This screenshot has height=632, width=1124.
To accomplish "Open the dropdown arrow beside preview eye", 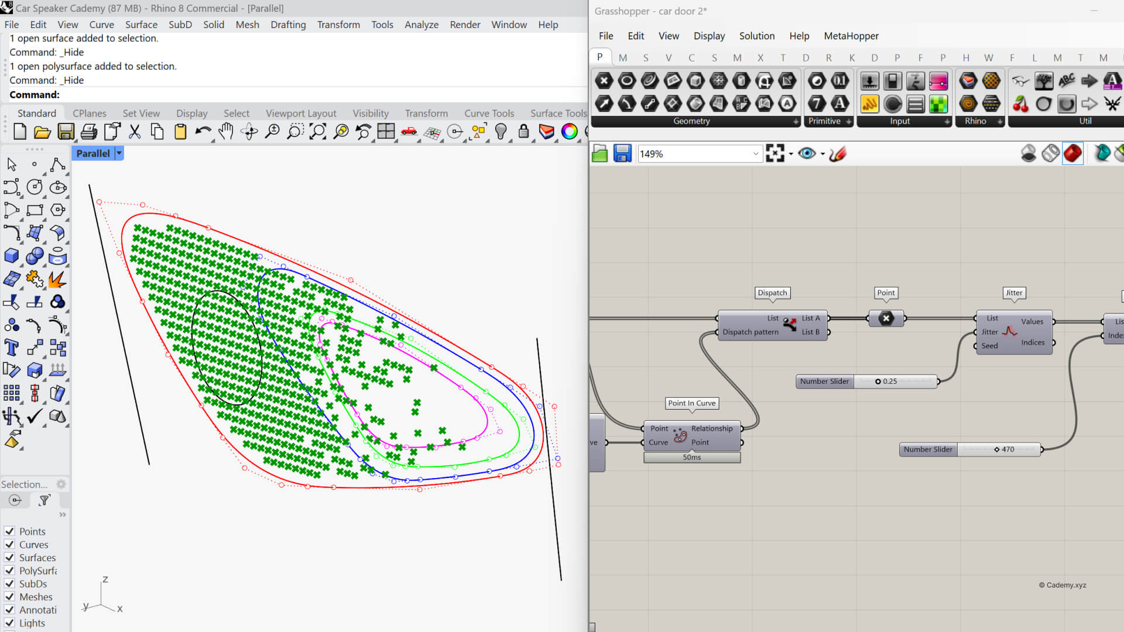I will 823,154.
